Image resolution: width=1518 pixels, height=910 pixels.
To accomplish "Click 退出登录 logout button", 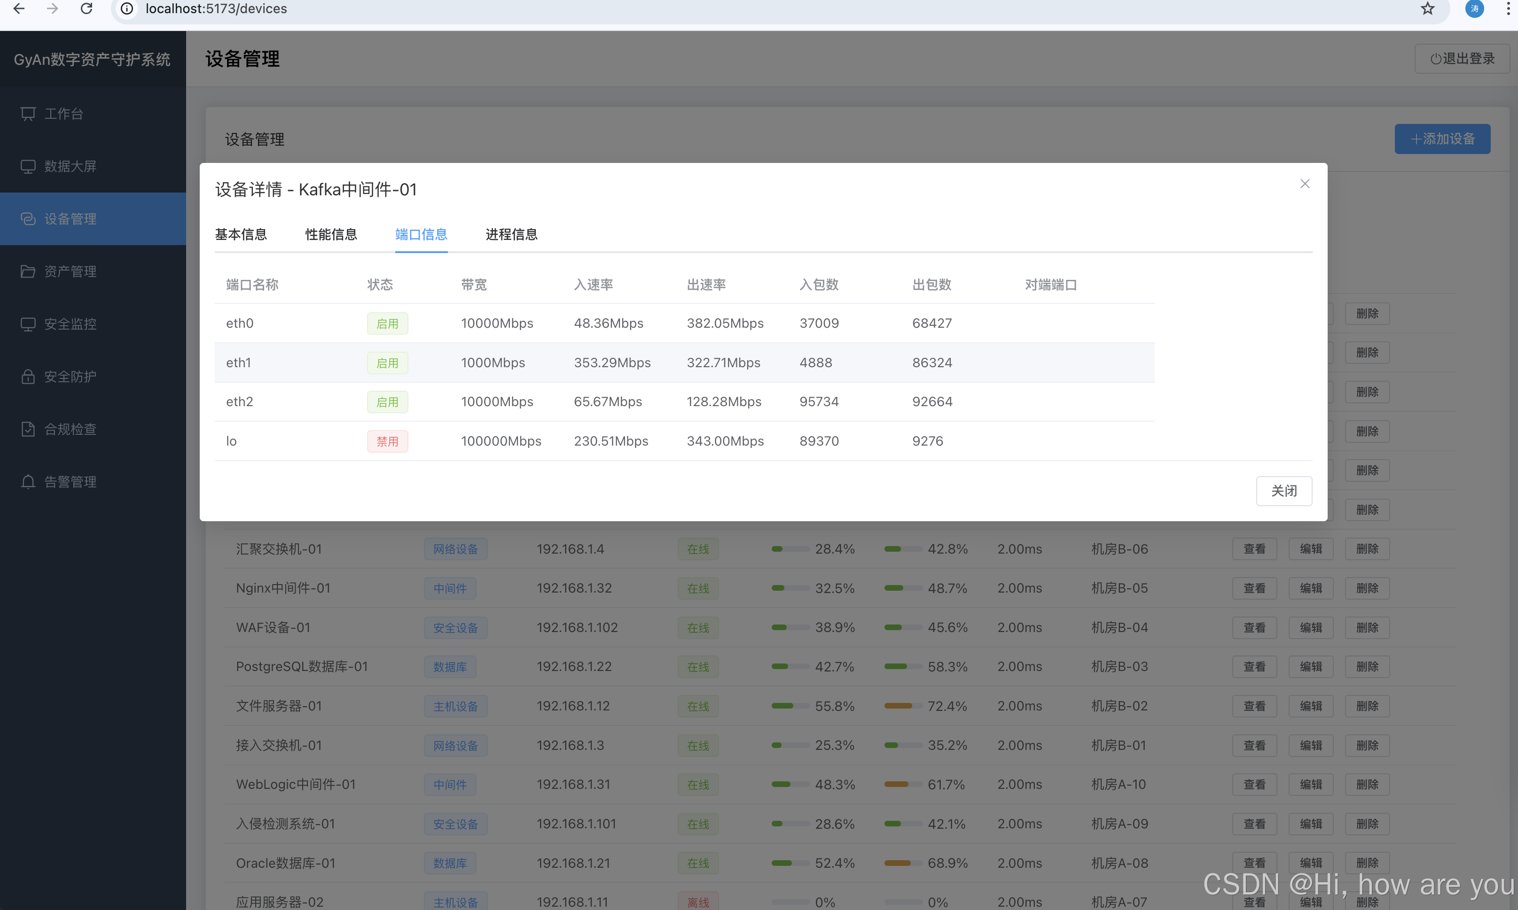I will [1462, 59].
